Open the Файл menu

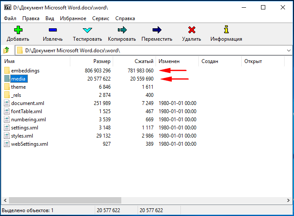click(x=10, y=18)
